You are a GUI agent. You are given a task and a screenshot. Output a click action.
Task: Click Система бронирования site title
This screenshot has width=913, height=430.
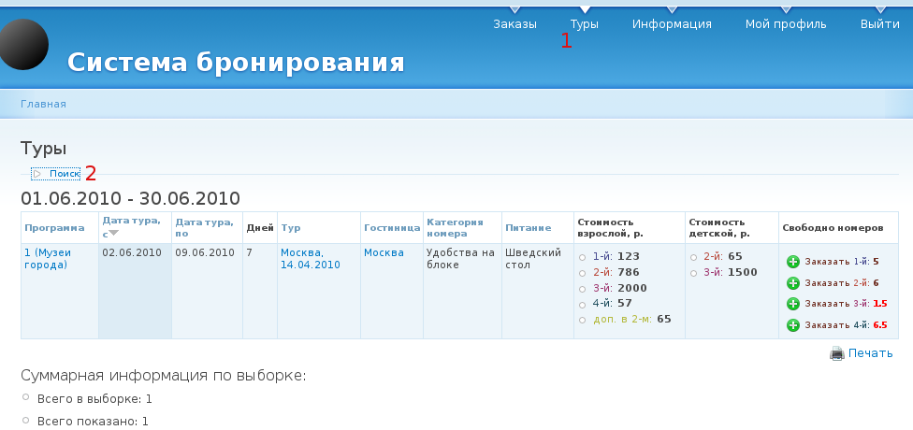click(x=236, y=63)
